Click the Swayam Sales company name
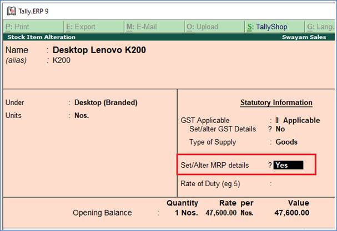The image size is (337, 231). click(x=304, y=37)
